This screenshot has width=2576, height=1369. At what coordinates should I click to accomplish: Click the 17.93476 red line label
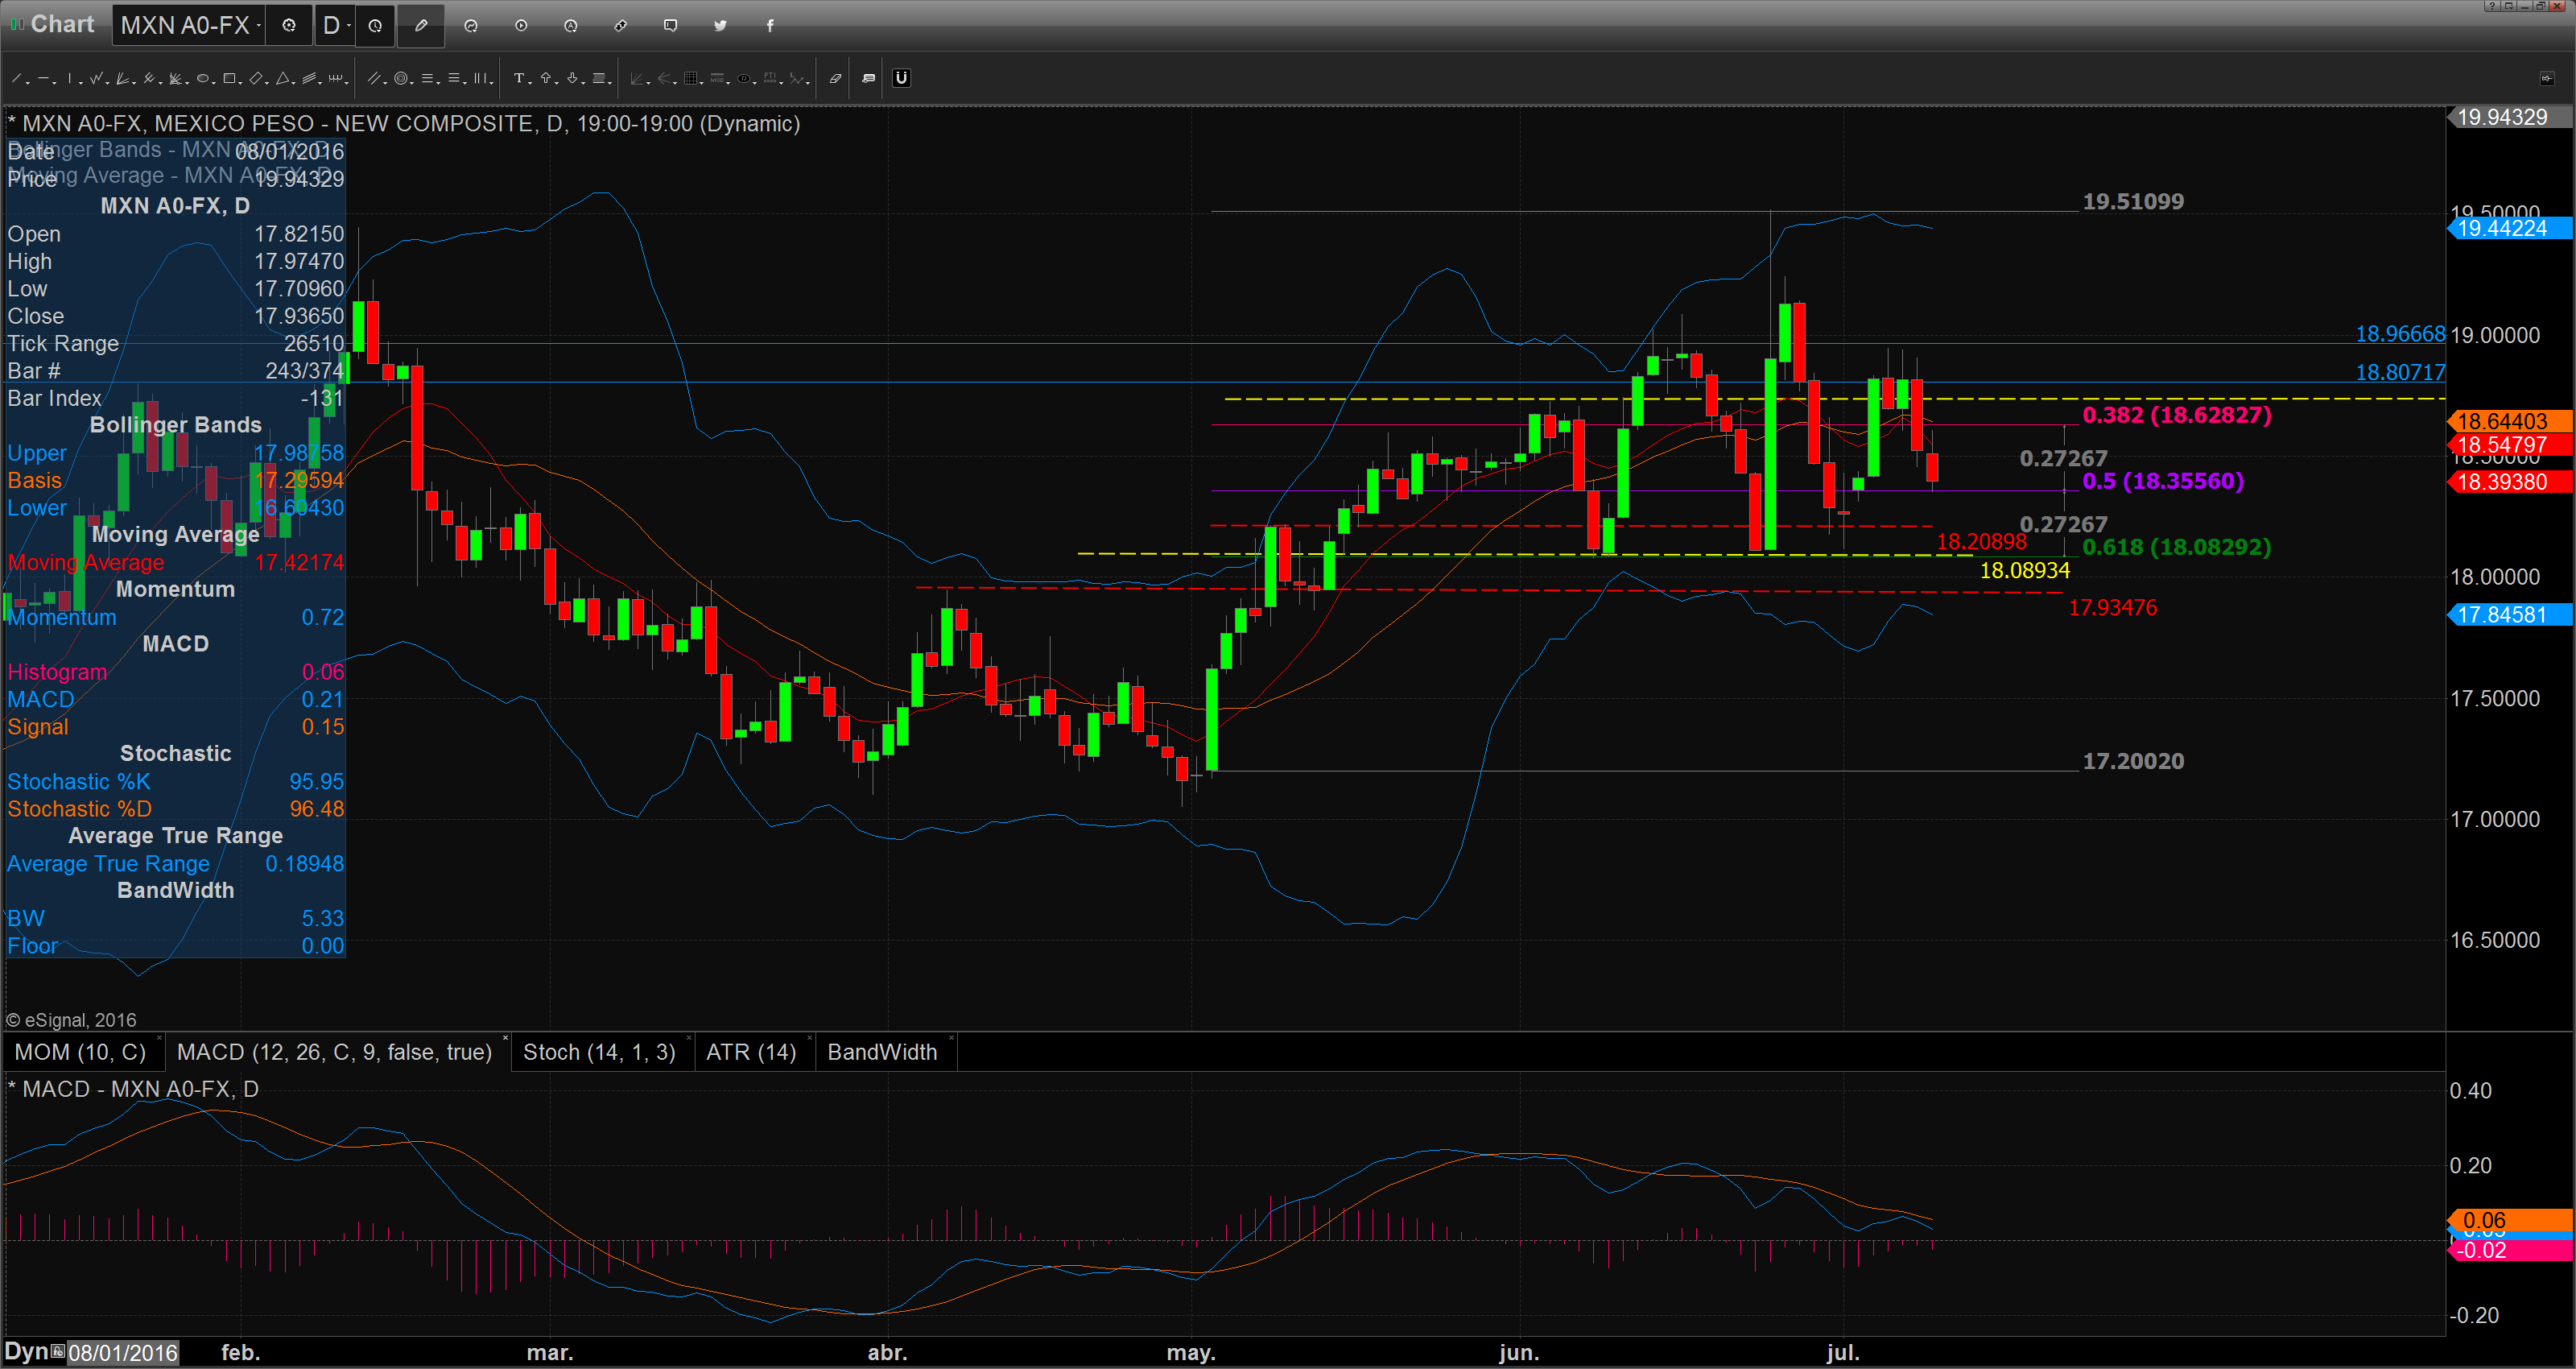tap(2112, 607)
